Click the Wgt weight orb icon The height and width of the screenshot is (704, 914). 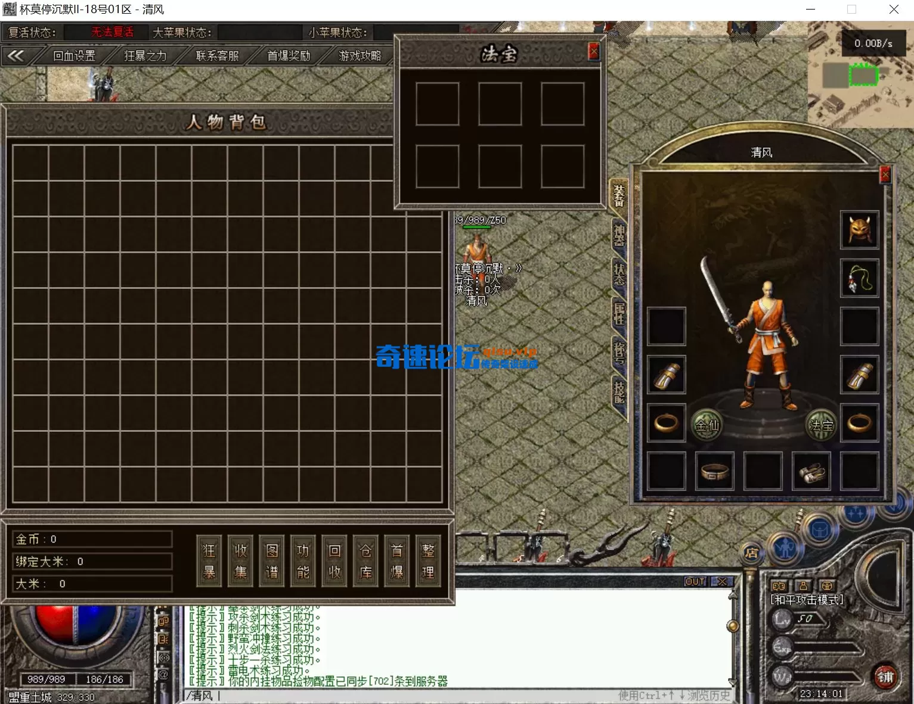pos(782,676)
